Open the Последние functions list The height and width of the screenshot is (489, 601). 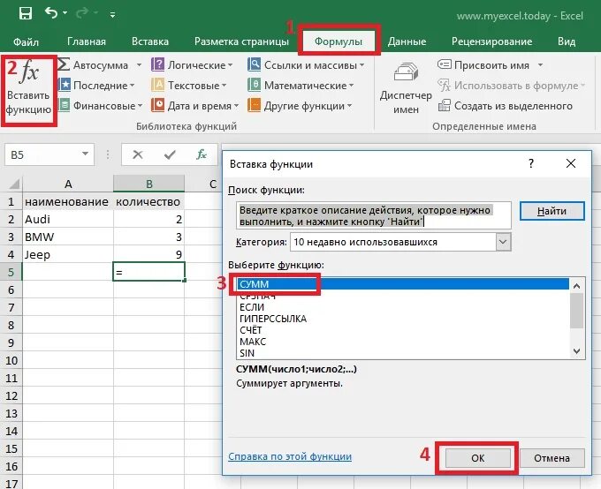96,85
